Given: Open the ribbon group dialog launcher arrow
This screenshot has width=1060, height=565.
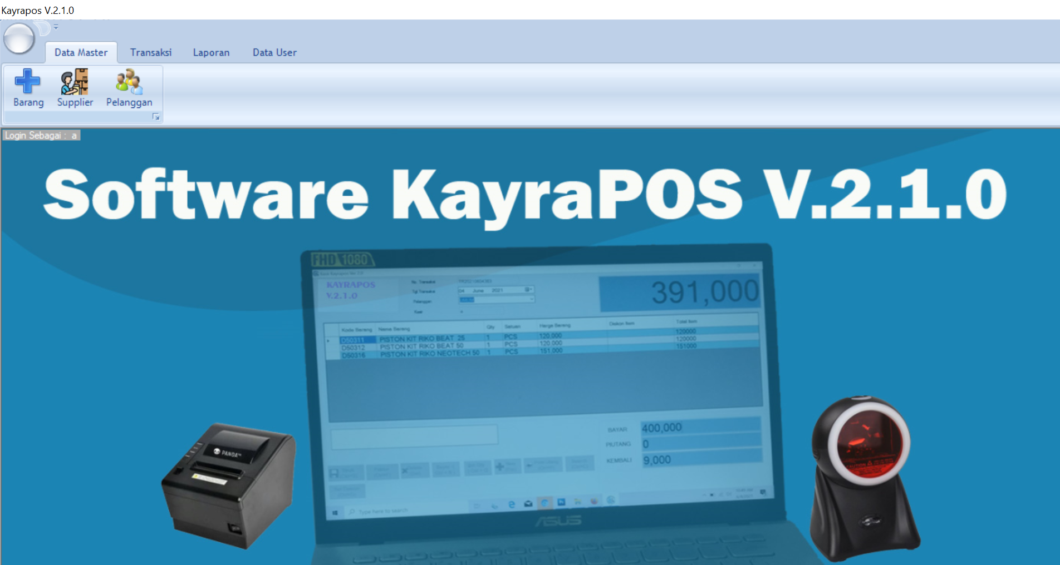Looking at the screenshot, I should point(156,117).
